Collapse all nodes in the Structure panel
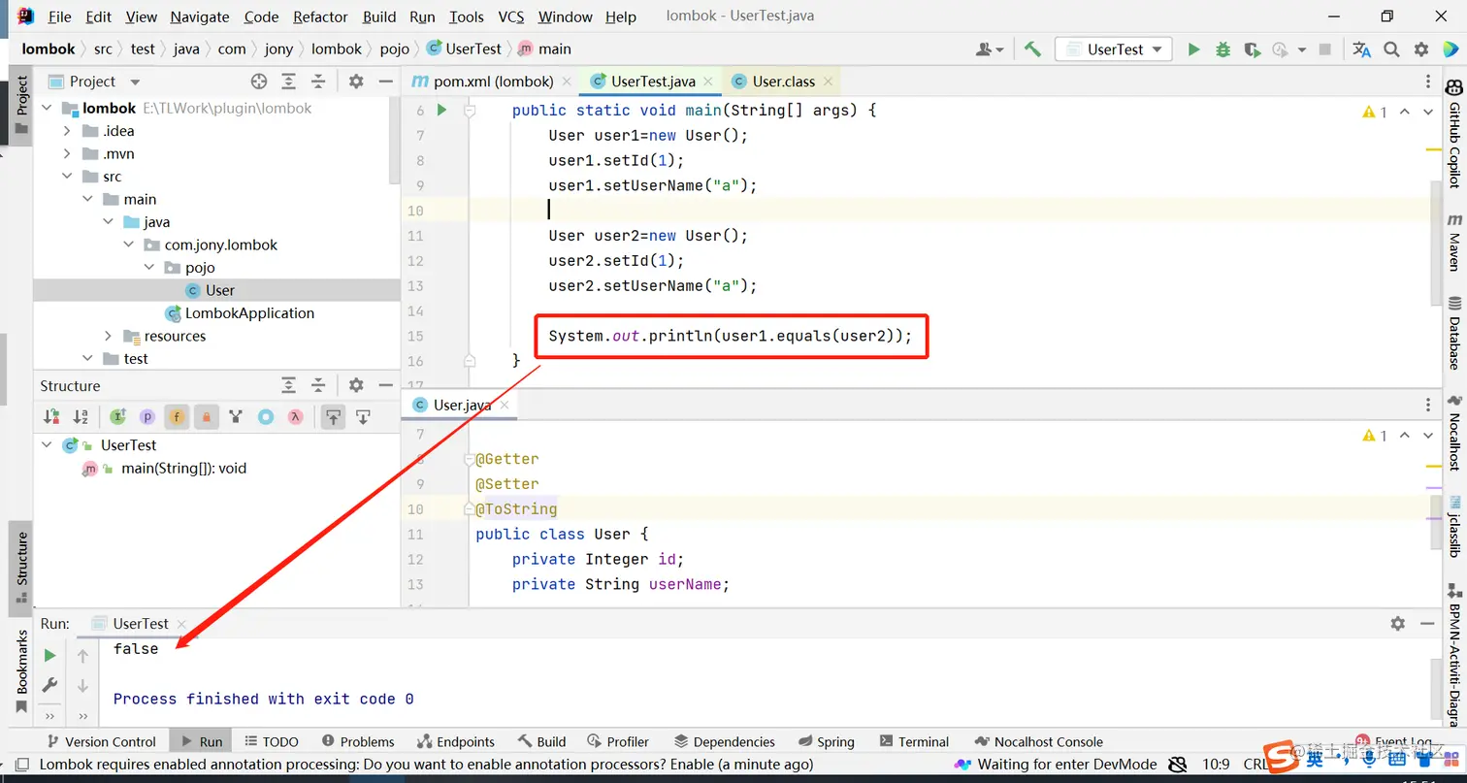 (318, 385)
